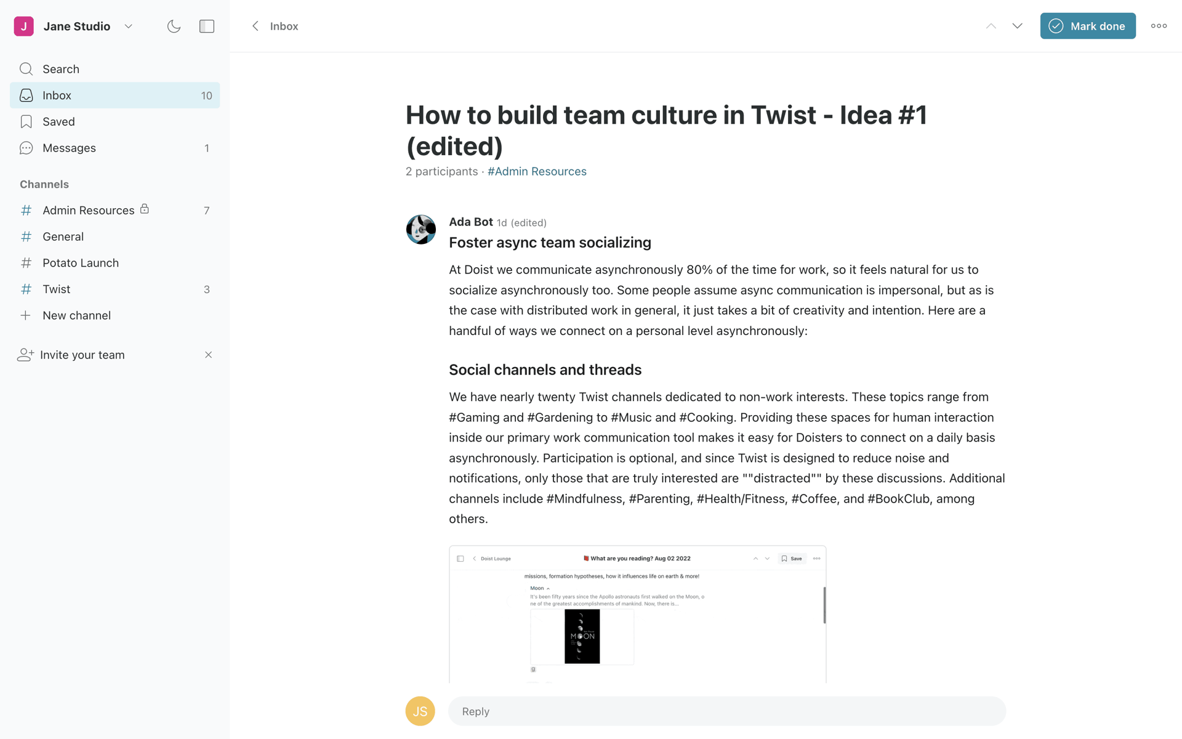Click the Reply input field
Viewport: 1182px width, 739px height.
pyautogui.click(x=727, y=711)
